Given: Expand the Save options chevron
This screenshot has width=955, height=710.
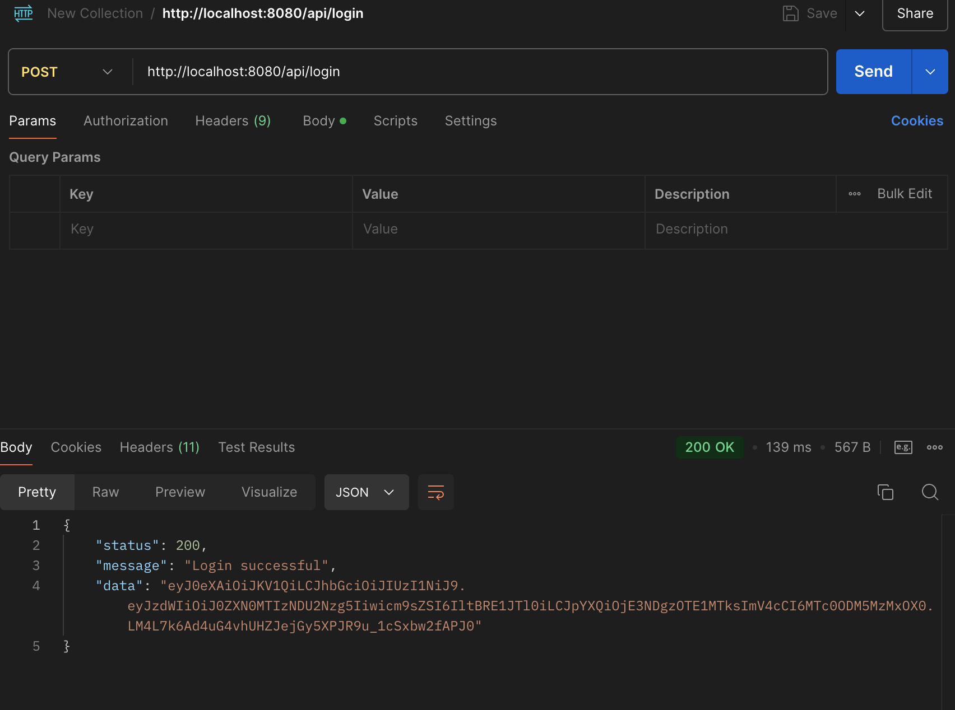Looking at the screenshot, I should point(860,13).
